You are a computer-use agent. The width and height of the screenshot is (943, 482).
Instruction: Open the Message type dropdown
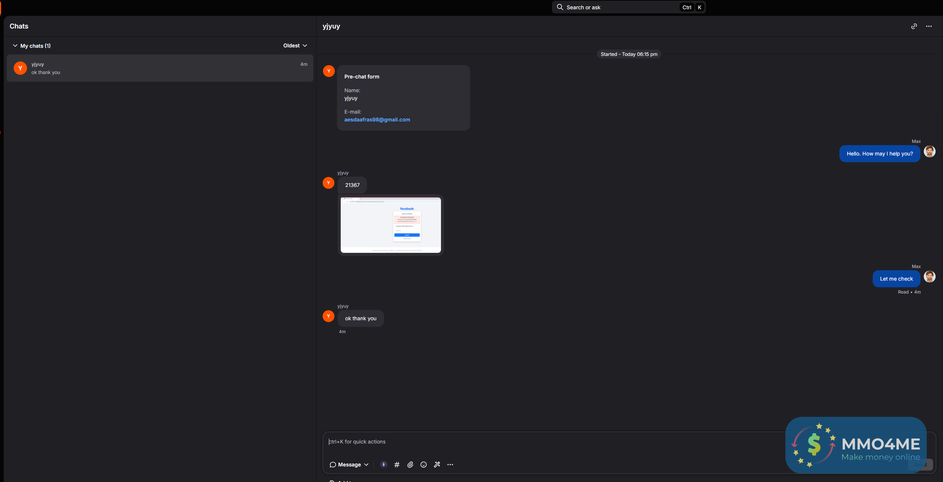(x=349, y=465)
